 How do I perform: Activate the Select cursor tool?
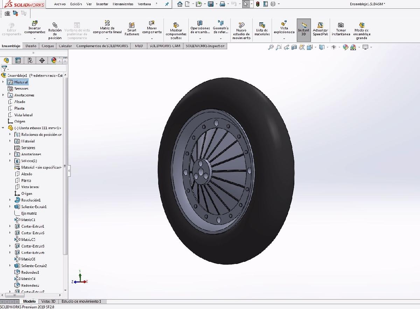pyautogui.click(x=246, y=4)
